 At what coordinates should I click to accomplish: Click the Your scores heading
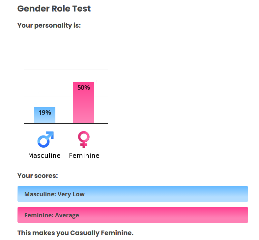point(38,176)
